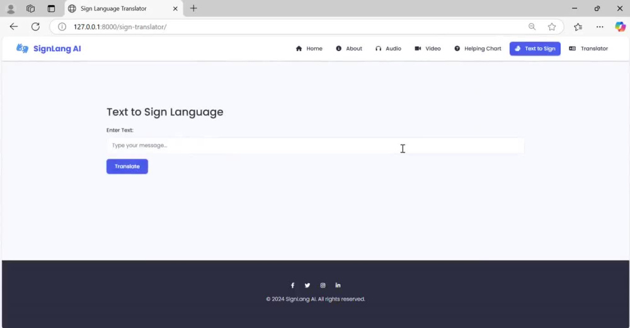The height and width of the screenshot is (328, 630).
Task: Open the Video nav item
Action: [428, 49]
